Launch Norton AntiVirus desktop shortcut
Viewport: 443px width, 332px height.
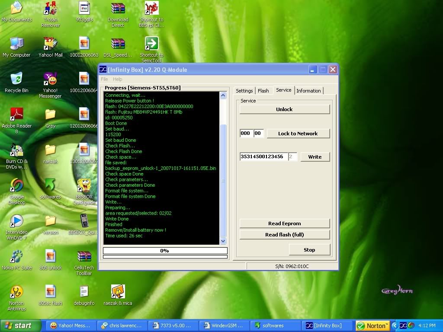pyautogui.click(x=16, y=298)
